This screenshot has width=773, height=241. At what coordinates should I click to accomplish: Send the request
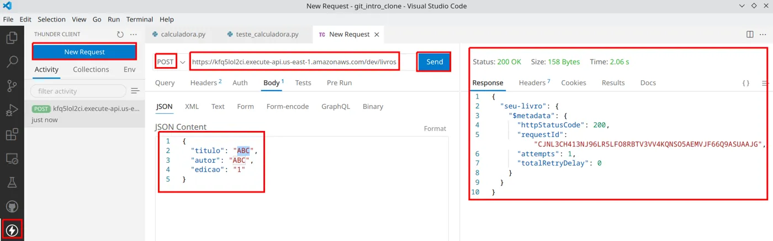click(x=435, y=62)
